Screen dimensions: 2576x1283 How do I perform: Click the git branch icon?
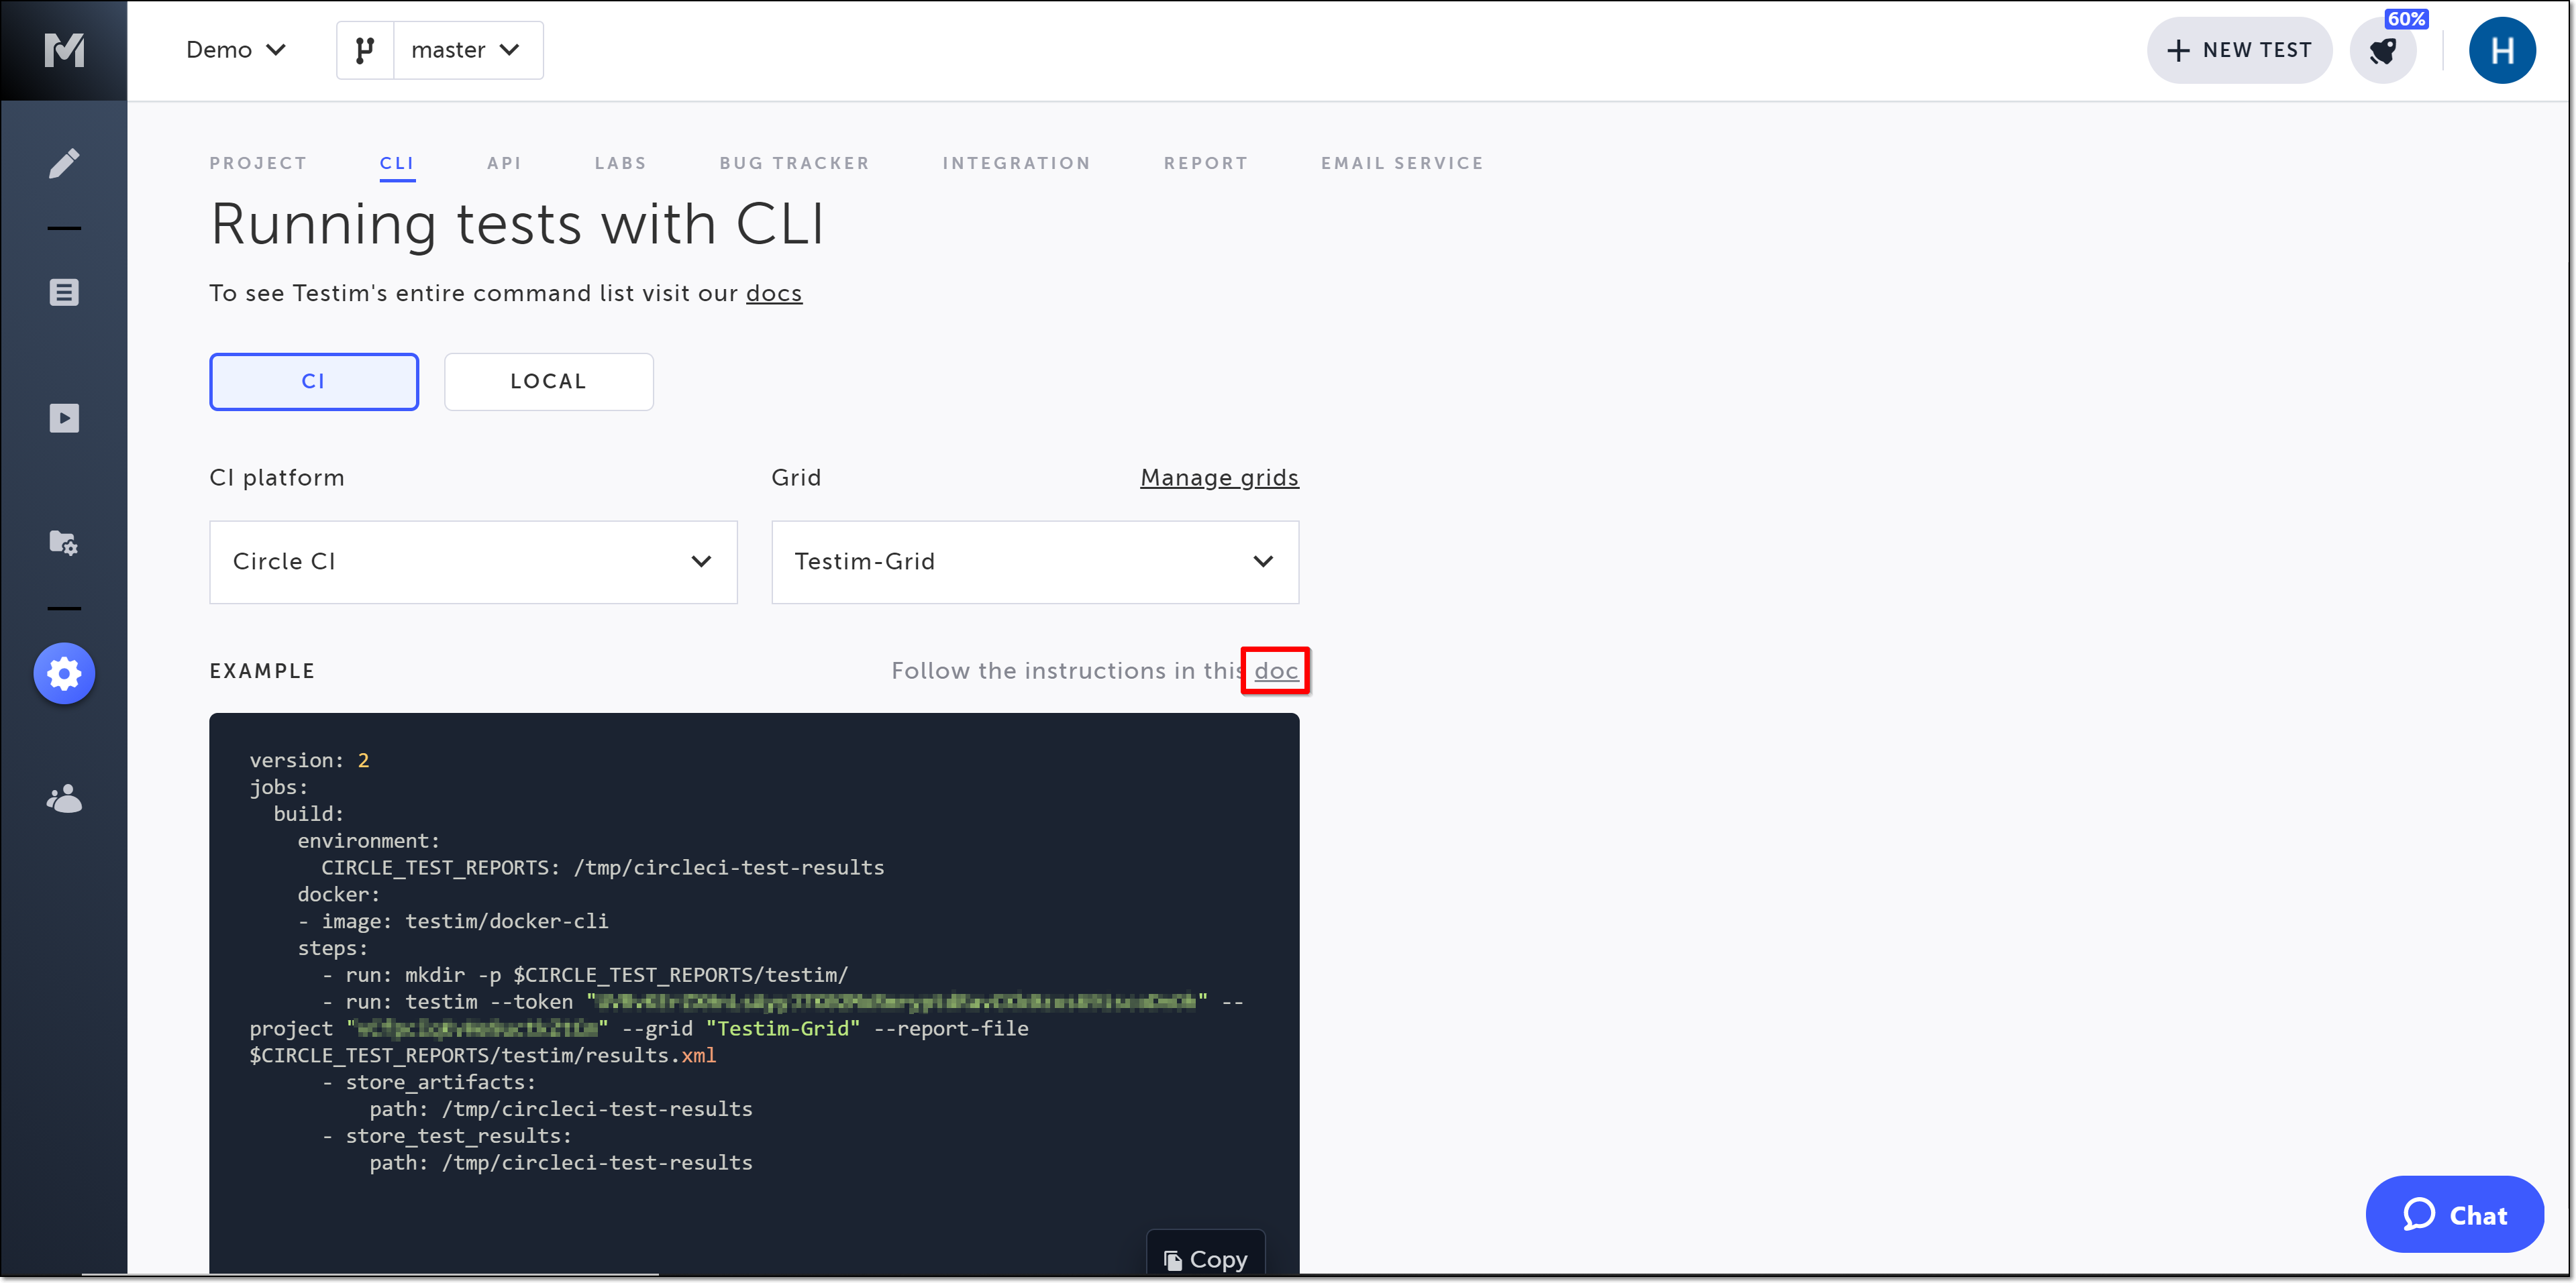[x=365, y=50]
